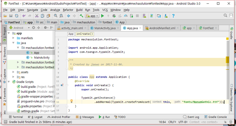The width and height of the screenshot is (236, 126).
Task: Open the Terminal tool window
Action: point(16,117)
